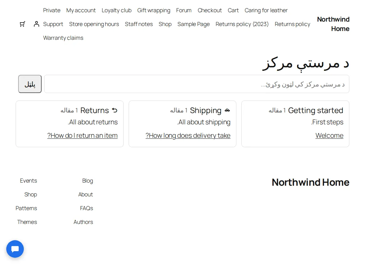Click the 'First steps' description
This screenshot has width=365, height=264.
tap(327, 122)
